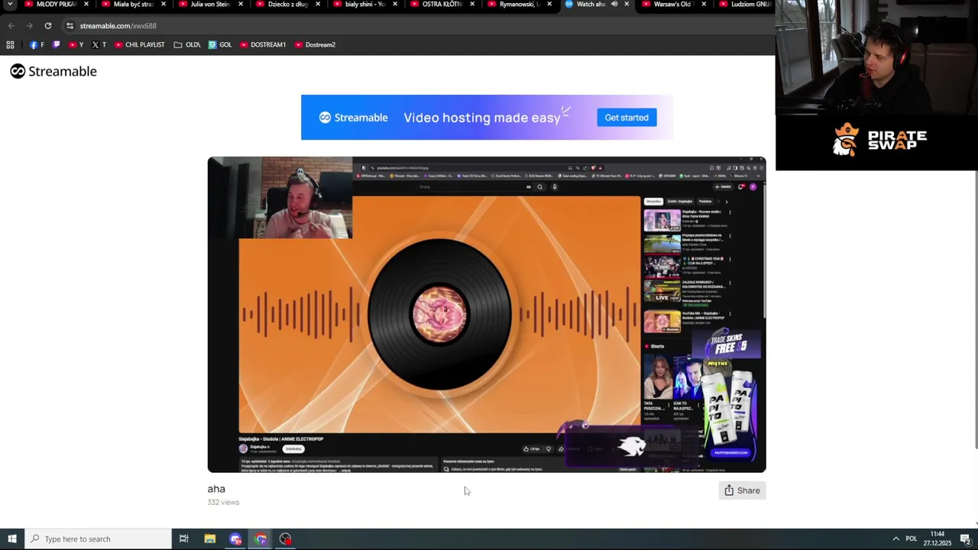Click the Type here to search box
Image resolution: width=978 pixels, height=550 pixels.
point(99,539)
